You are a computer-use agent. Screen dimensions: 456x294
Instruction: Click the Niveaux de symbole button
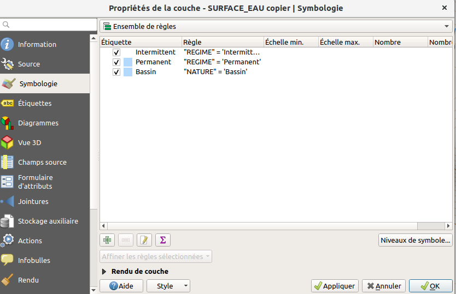[416, 241]
